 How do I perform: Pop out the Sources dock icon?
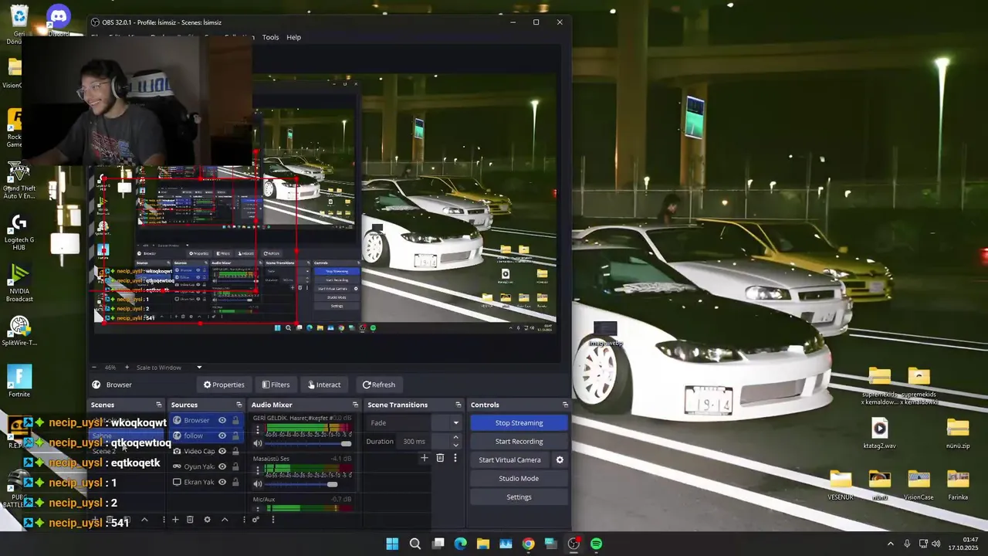(239, 405)
